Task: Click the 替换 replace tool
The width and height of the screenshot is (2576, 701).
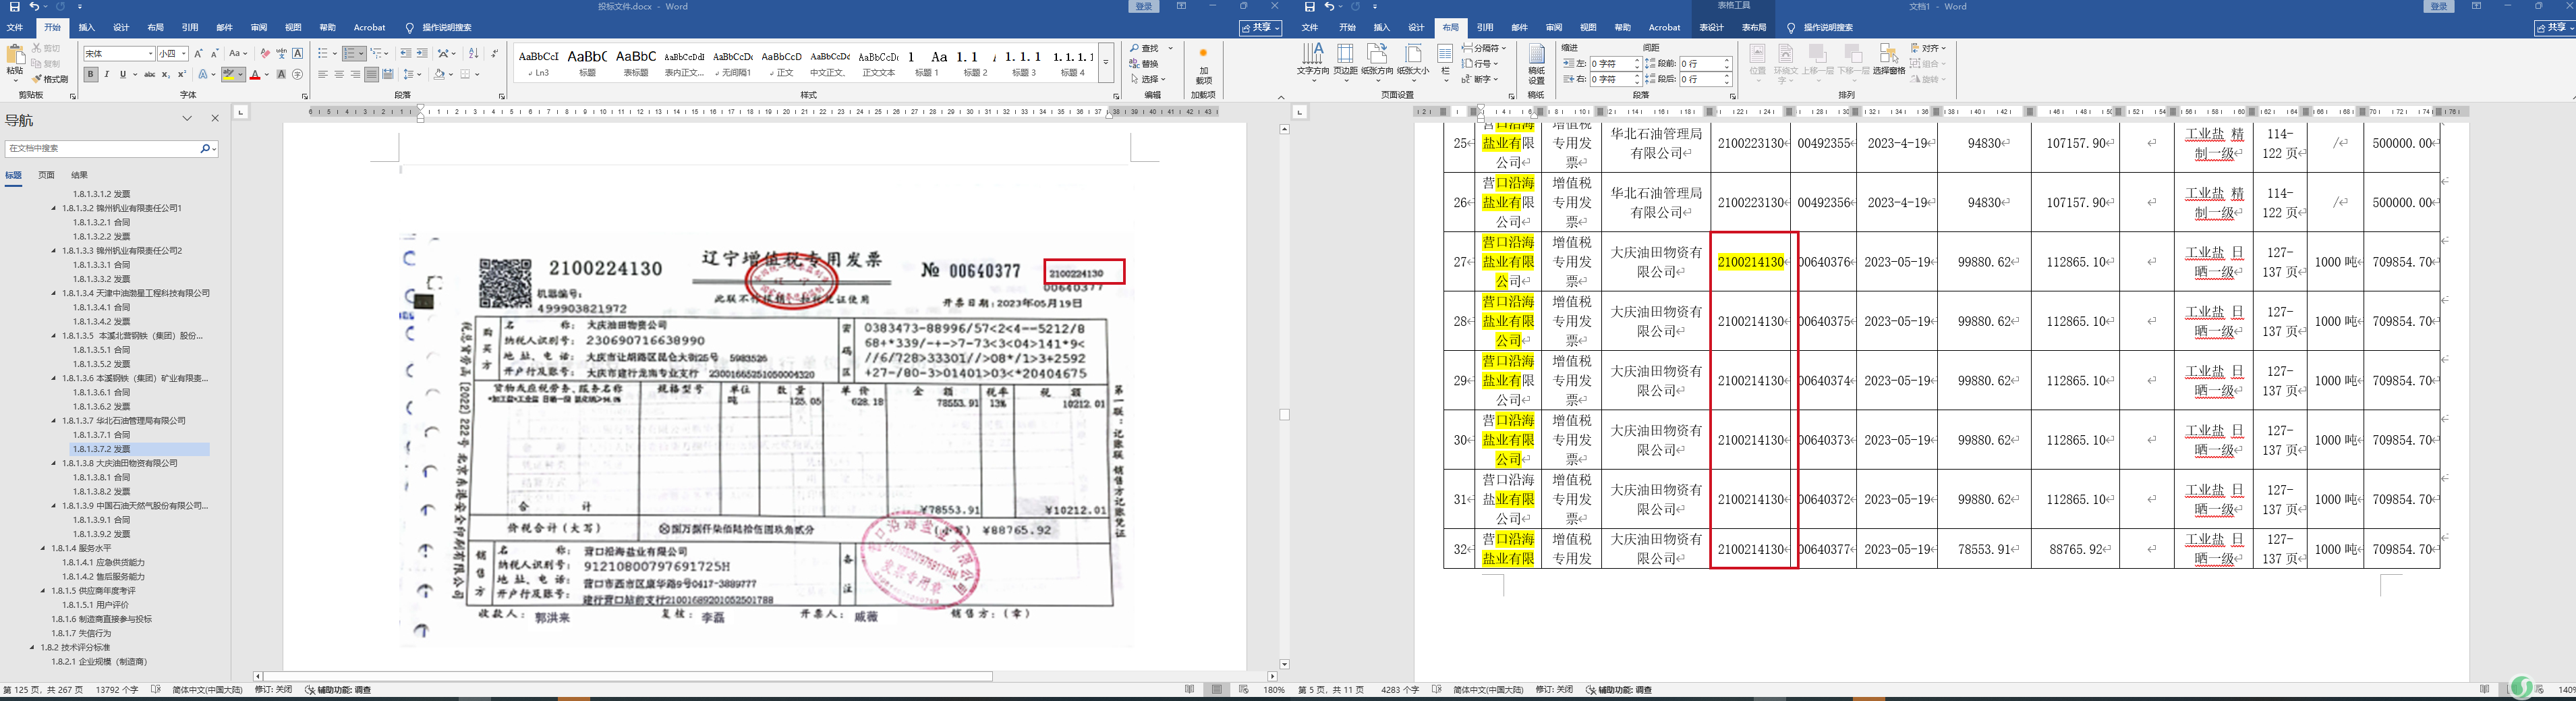Action: click(1145, 64)
